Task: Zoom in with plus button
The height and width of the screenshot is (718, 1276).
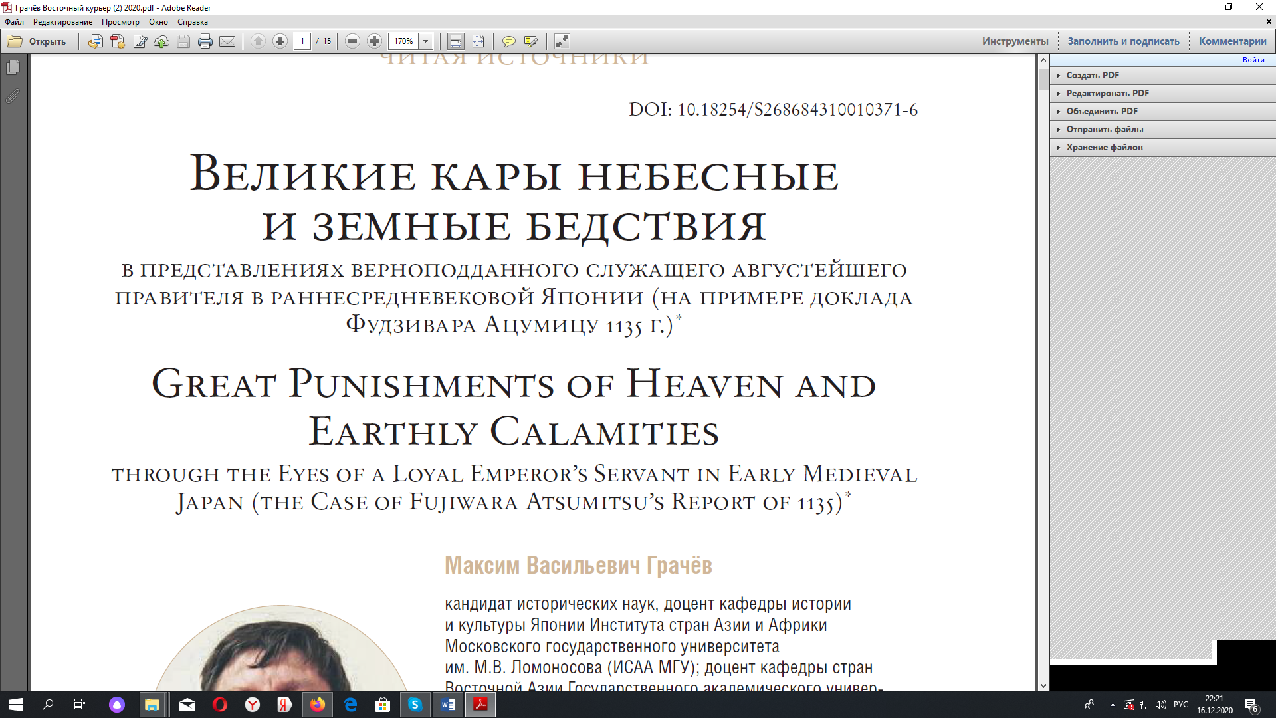Action: tap(375, 41)
